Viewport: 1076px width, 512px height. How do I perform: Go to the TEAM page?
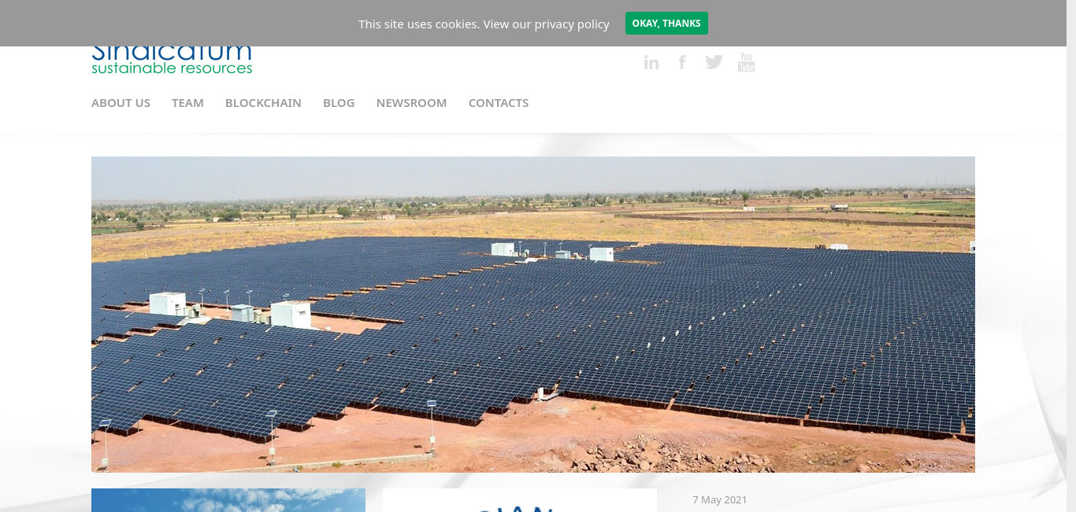(187, 103)
